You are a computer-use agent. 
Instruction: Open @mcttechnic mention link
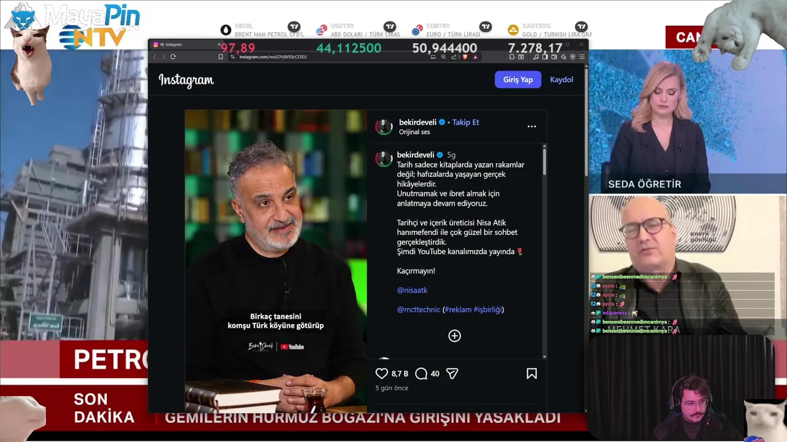click(x=419, y=309)
